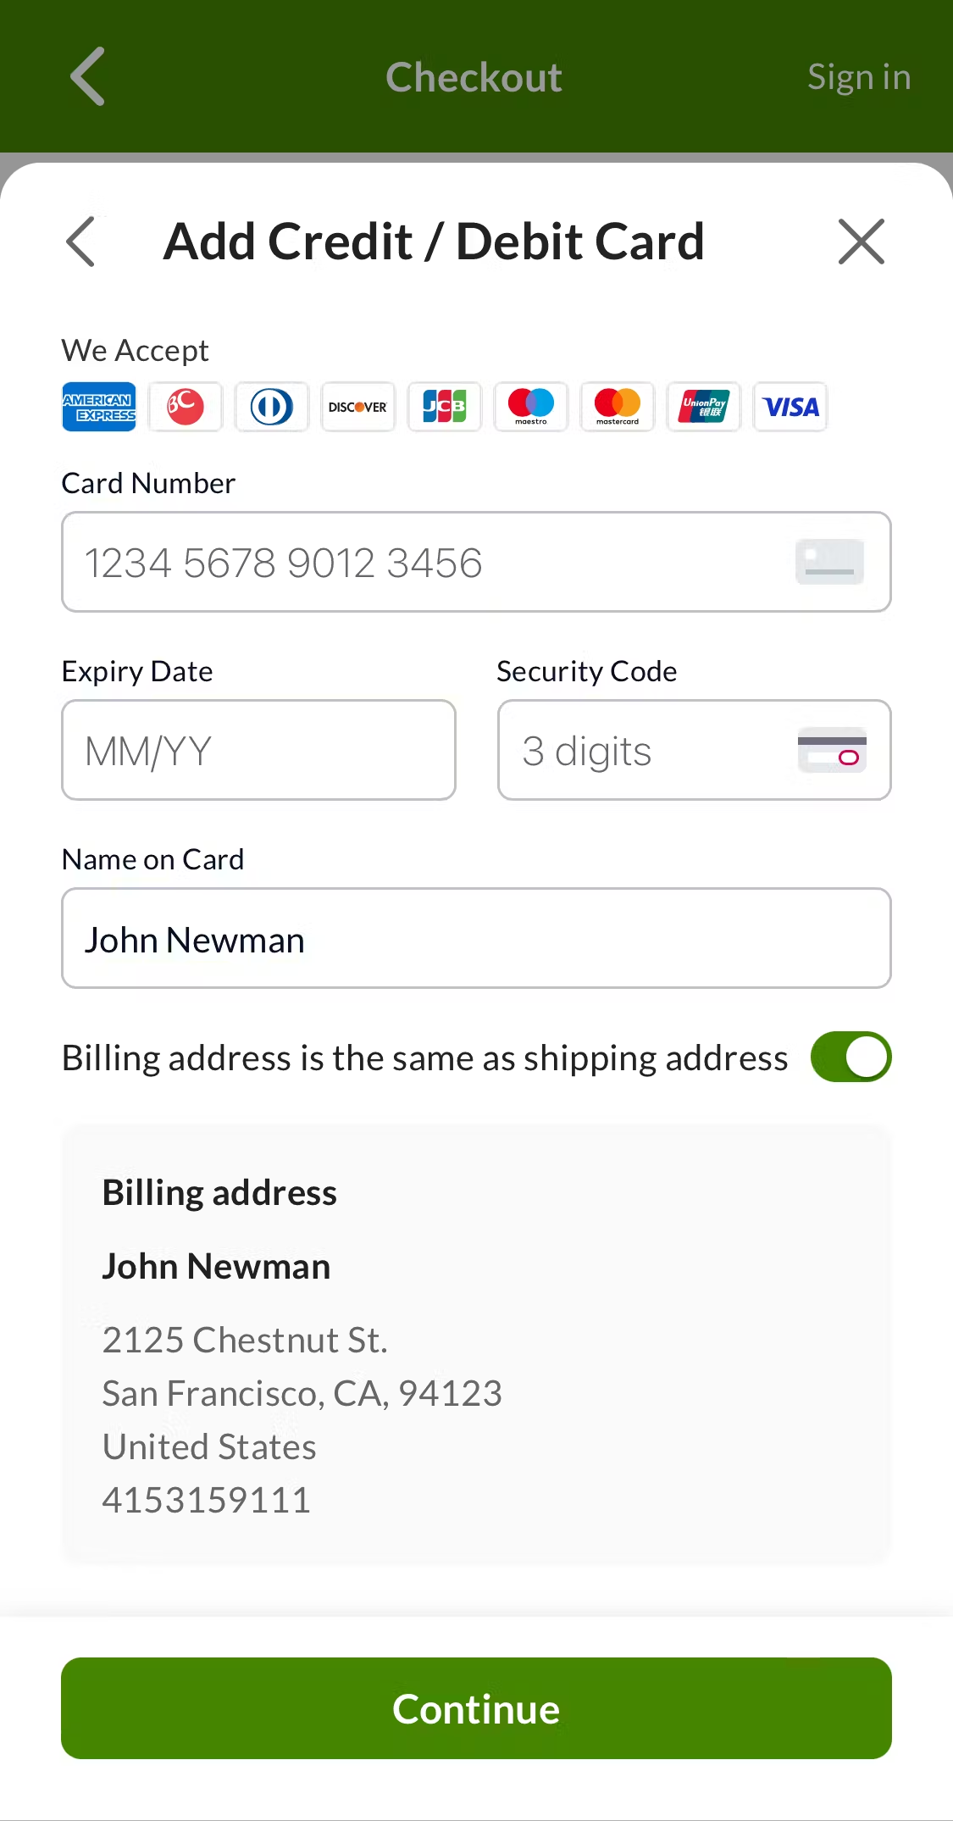Focus the Card Number input field
Viewport: 953px width, 1821px height.
(424, 563)
